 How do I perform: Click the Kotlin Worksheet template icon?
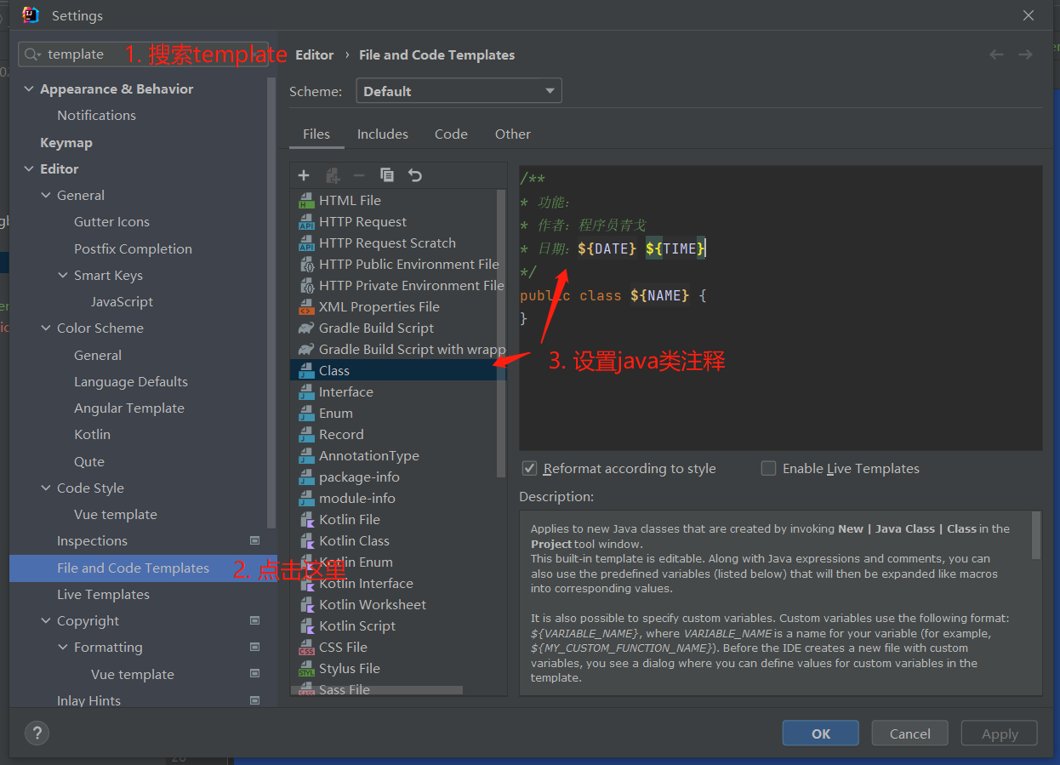tap(306, 605)
